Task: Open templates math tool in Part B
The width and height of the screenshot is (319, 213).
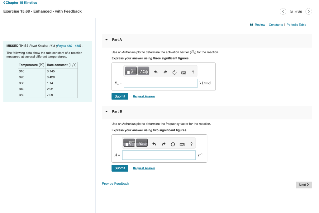Action: pos(129,143)
